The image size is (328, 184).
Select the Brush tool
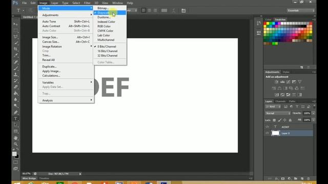15,68
